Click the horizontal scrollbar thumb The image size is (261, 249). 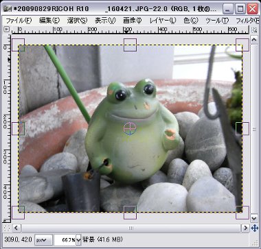tap(130, 228)
